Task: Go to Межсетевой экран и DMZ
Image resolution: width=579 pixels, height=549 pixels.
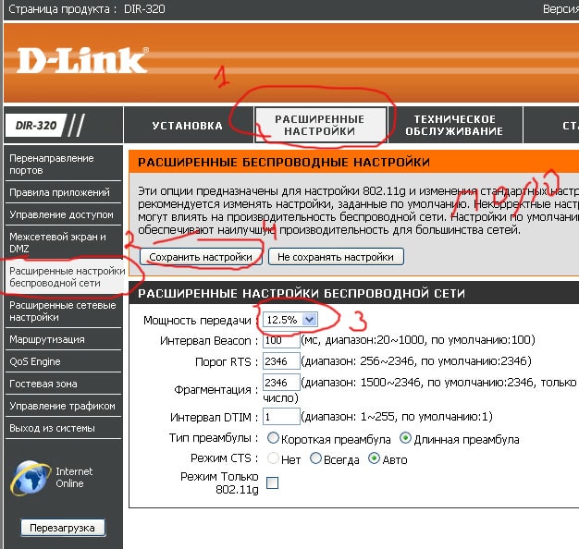Action: 63,242
